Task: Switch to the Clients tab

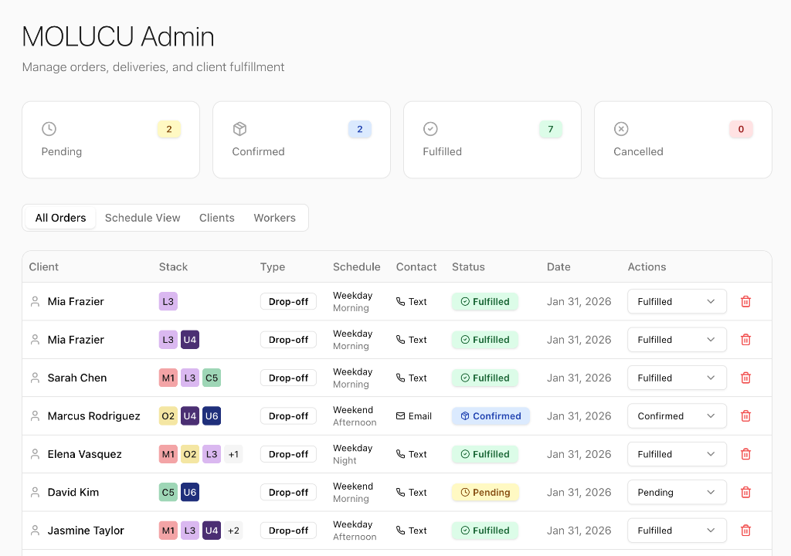Action: [x=217, y=218]
